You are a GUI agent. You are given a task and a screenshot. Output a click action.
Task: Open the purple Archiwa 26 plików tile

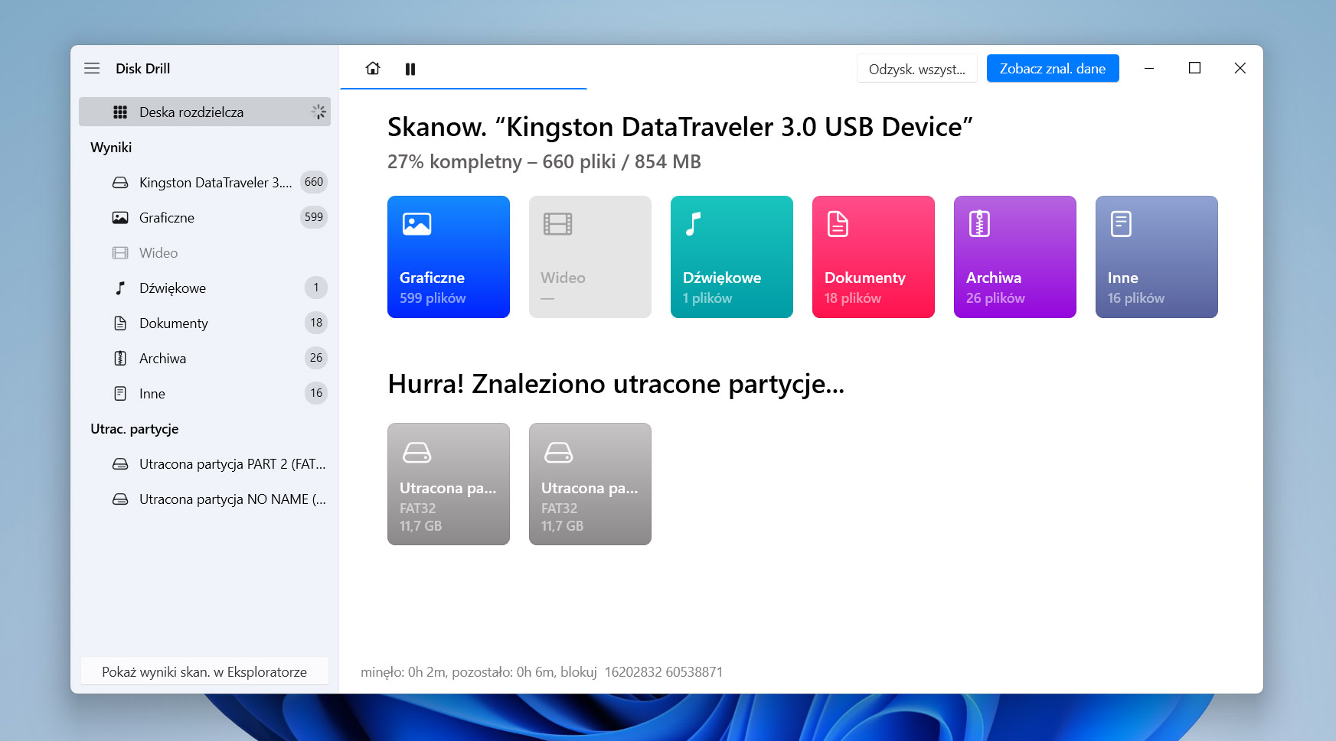point(1015,257)
